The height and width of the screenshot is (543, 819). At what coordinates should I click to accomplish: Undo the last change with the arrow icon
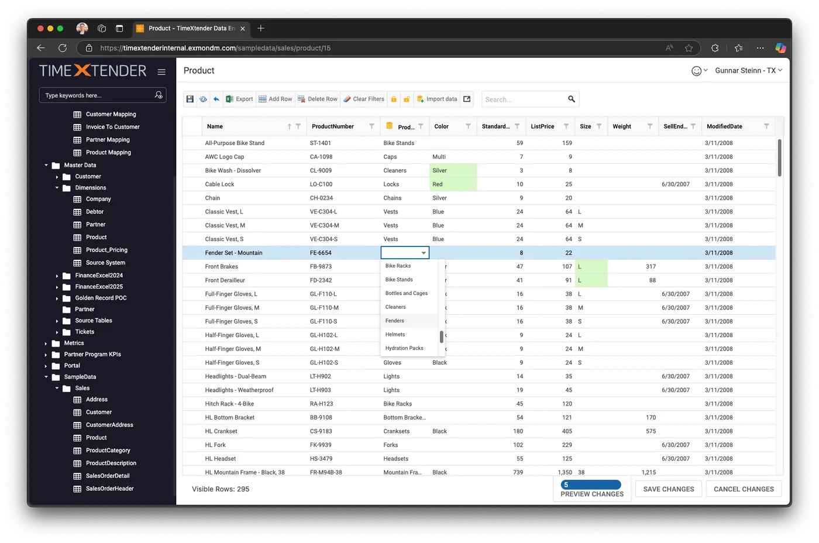click(216, 99)
